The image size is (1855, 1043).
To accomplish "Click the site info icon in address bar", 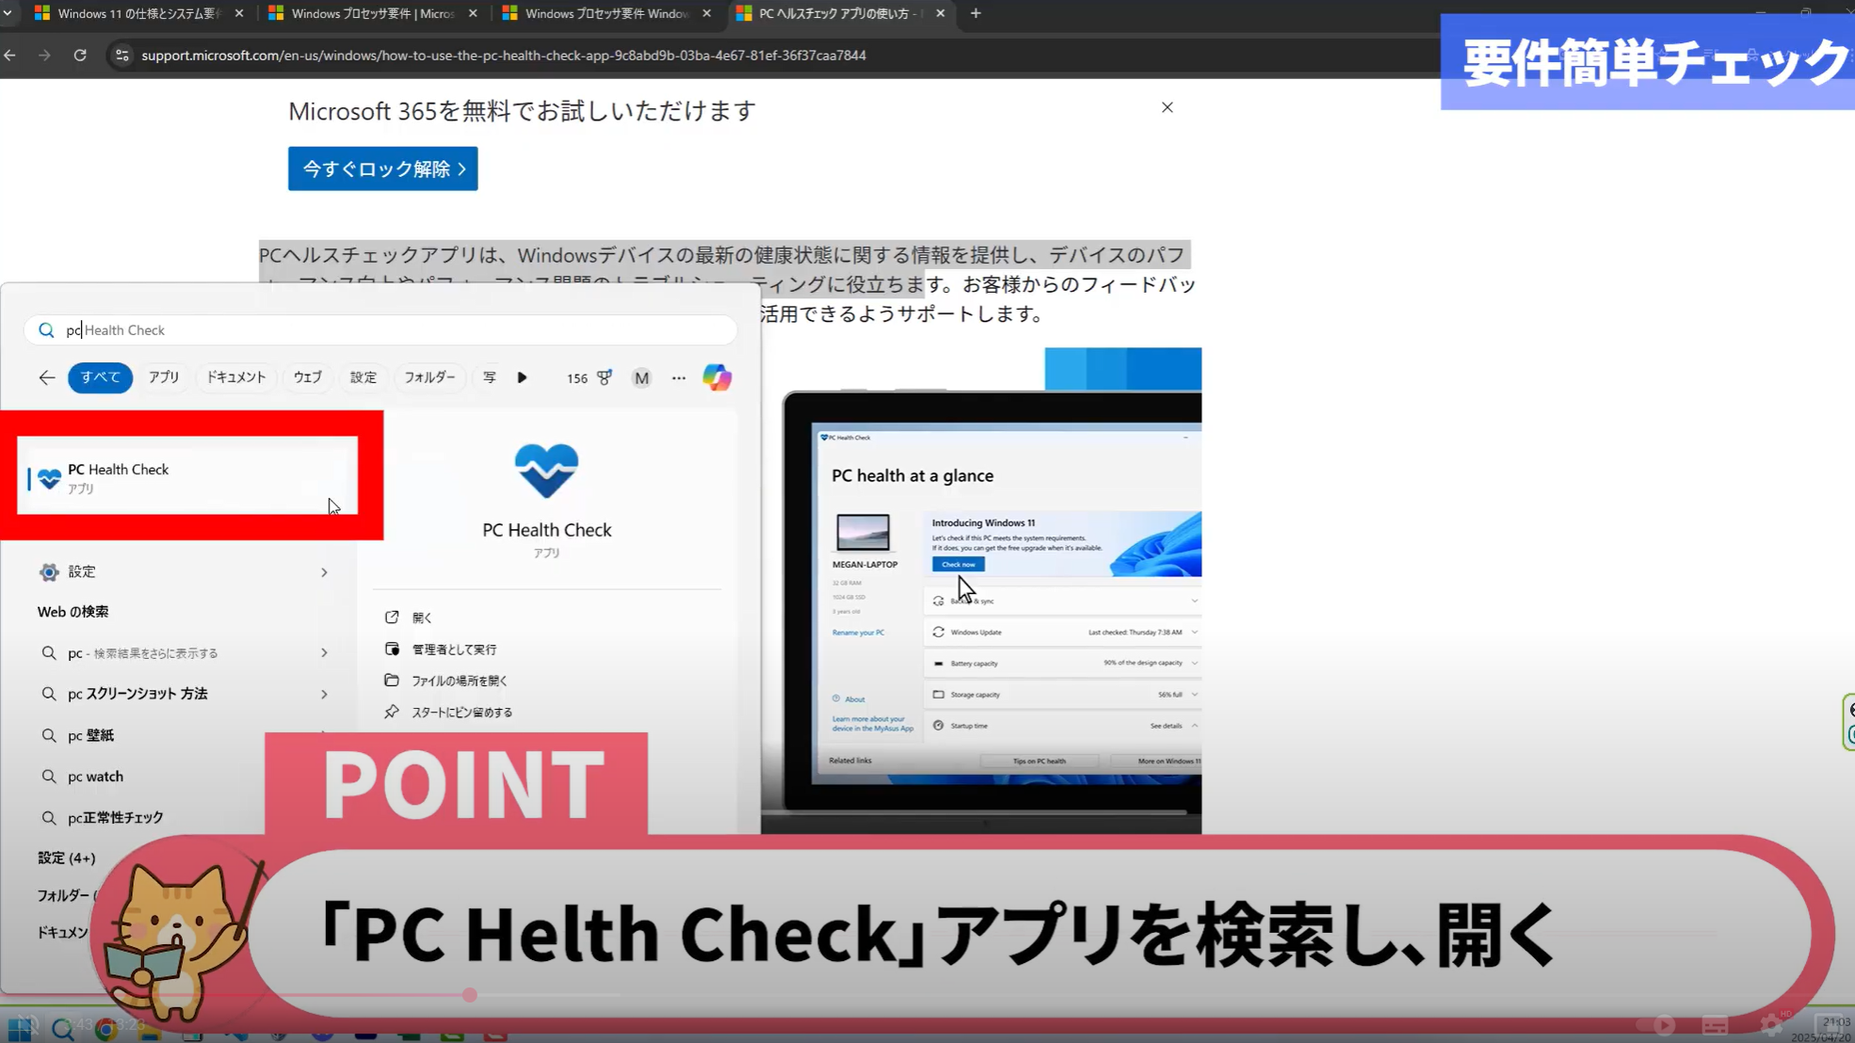I will 121,56.
